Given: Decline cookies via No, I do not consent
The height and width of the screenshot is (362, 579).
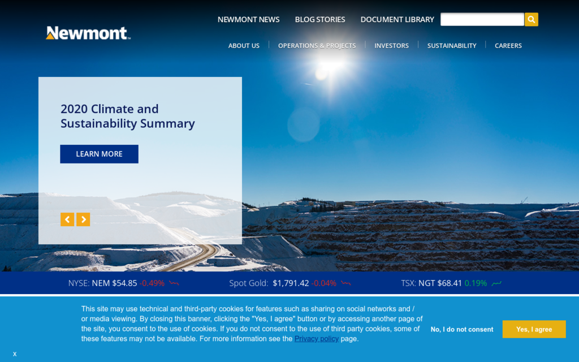Looking at the screenshot, I should (x=461, y=329).
